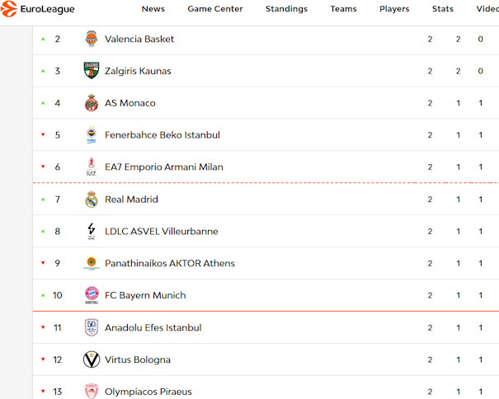499x399 pixels.
Task: Click the Anadolu Efes Istanbul logo
Action: click(92, 327)
